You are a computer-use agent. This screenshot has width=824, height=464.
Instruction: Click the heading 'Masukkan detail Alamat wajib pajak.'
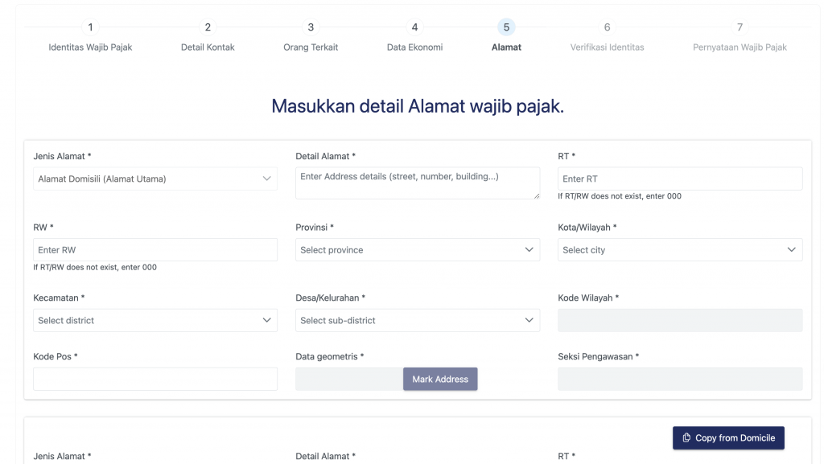pos(418,106)
